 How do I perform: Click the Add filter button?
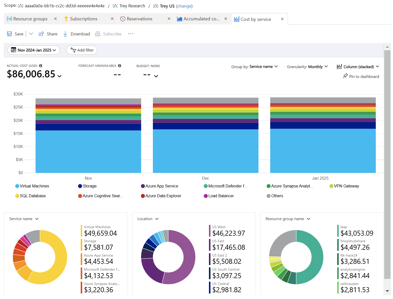tap(82, 50)
